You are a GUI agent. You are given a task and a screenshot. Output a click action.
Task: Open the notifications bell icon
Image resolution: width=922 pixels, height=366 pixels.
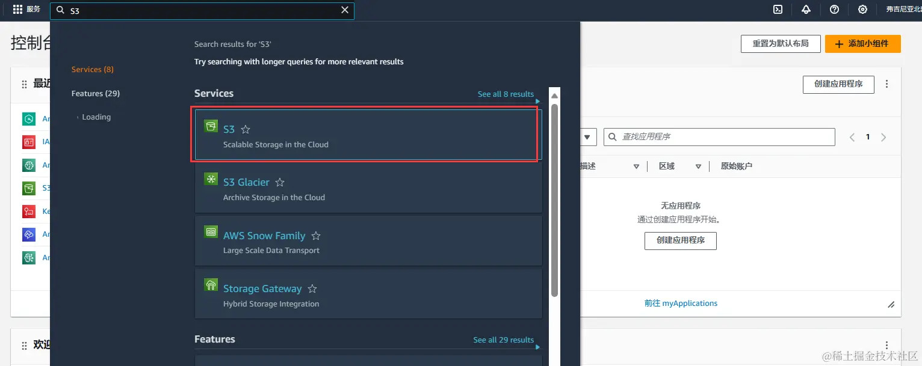[806, 10]
